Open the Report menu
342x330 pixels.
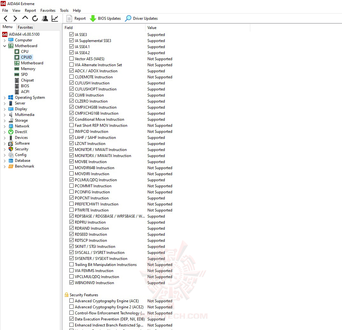pos(30,11)
